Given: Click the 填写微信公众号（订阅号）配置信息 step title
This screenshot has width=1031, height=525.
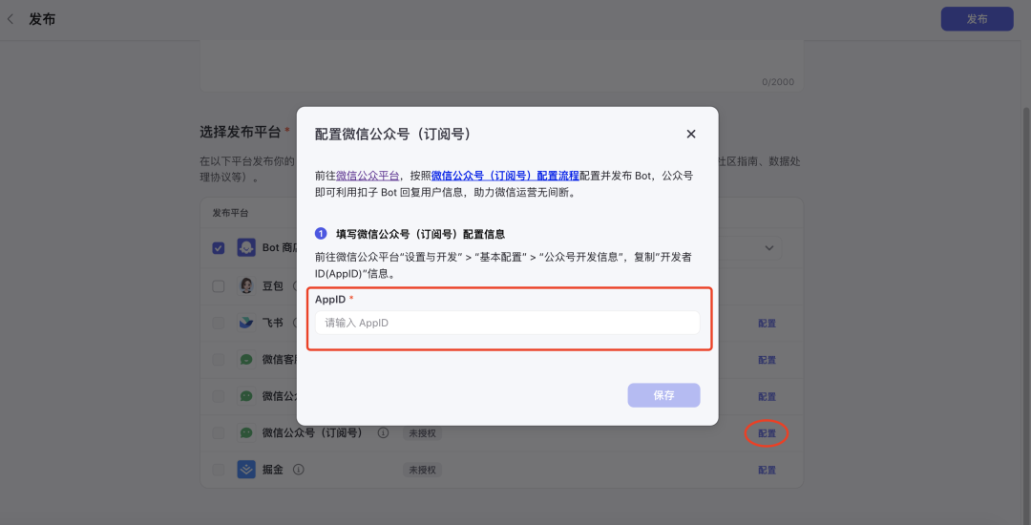Looking at the screenshot, I should click(420, 234).
